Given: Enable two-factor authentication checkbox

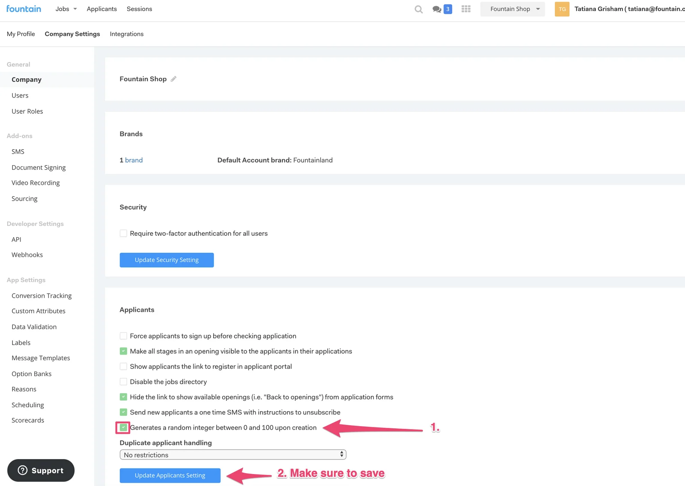Looking at the screenshot, I should [x=123, y=233].
